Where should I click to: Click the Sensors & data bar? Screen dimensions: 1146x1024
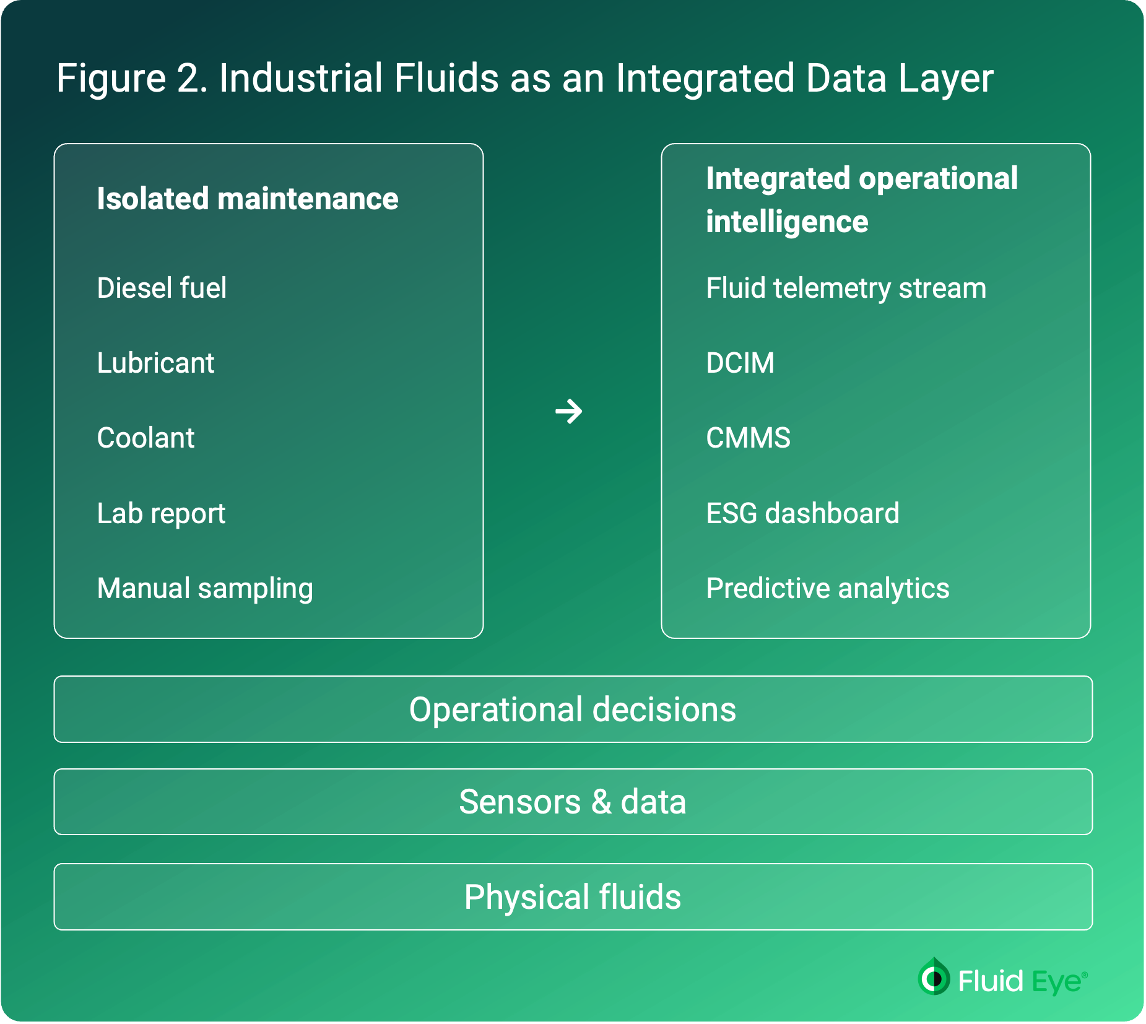573,802
